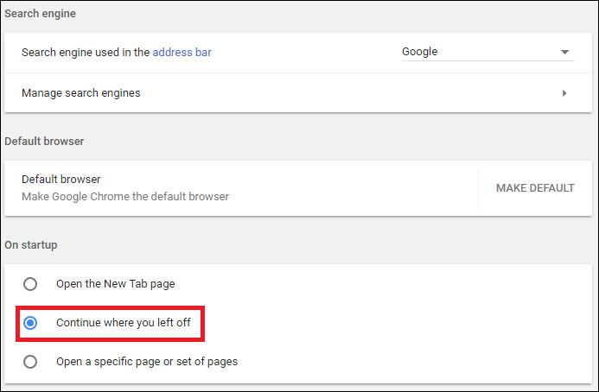Select 'Open a specific page' radio button
The width and height of the screenshot is (599, 392).
(30, 362)
